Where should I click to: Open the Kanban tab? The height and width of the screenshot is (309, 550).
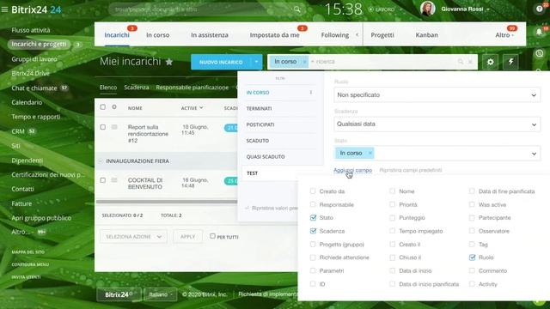pos(426,35)
